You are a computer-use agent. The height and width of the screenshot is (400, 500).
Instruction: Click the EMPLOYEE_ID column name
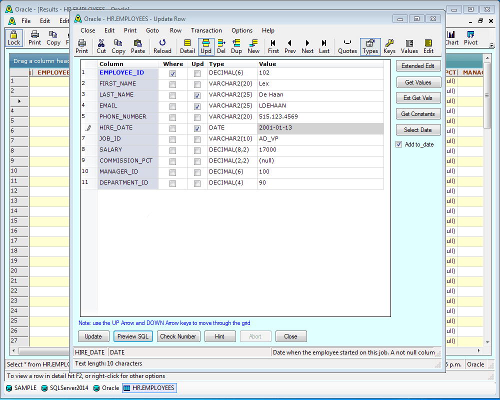pyautogui.click(x=122, y=72)
